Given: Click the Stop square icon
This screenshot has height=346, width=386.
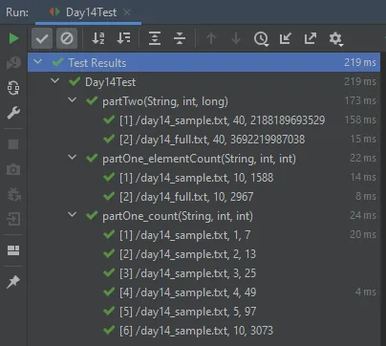Looking at the screenshot, I should pos(13,144).
